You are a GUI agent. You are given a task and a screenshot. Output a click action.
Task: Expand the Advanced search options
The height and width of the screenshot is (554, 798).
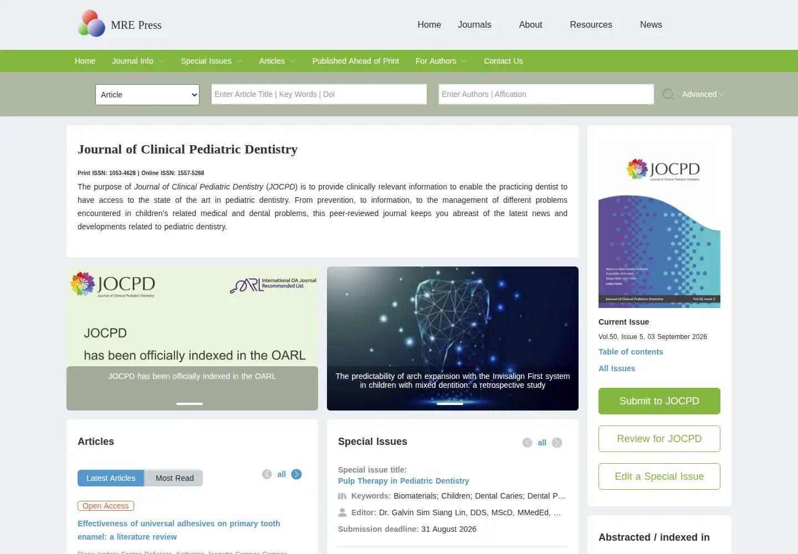(x=703, y=94)
